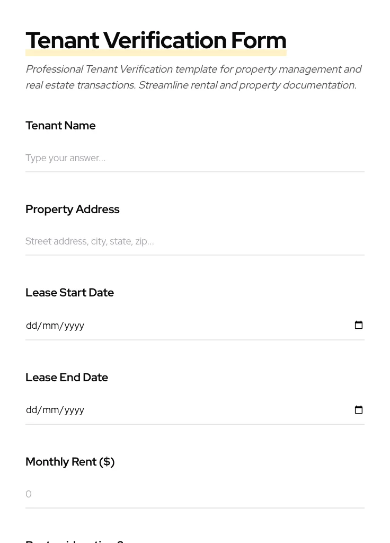Focus the Property Address input field
The image size is (390, 543).
pyautogui.click(x=159, y=241)
